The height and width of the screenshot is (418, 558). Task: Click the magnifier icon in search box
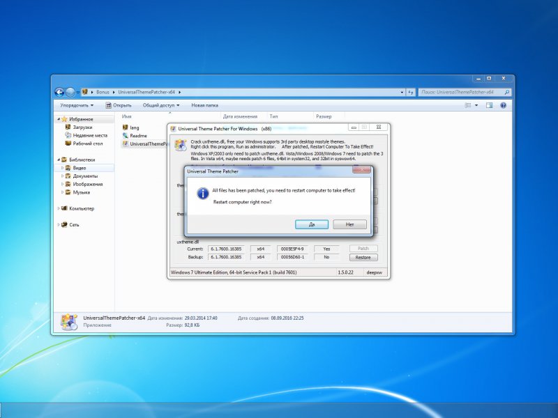pos(507,92)
